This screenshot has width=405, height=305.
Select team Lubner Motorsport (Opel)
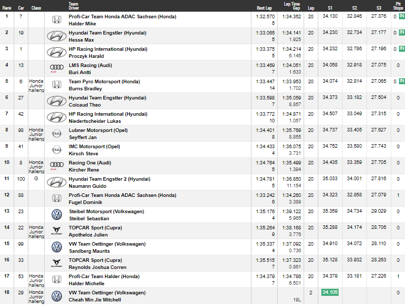point(98,130)
